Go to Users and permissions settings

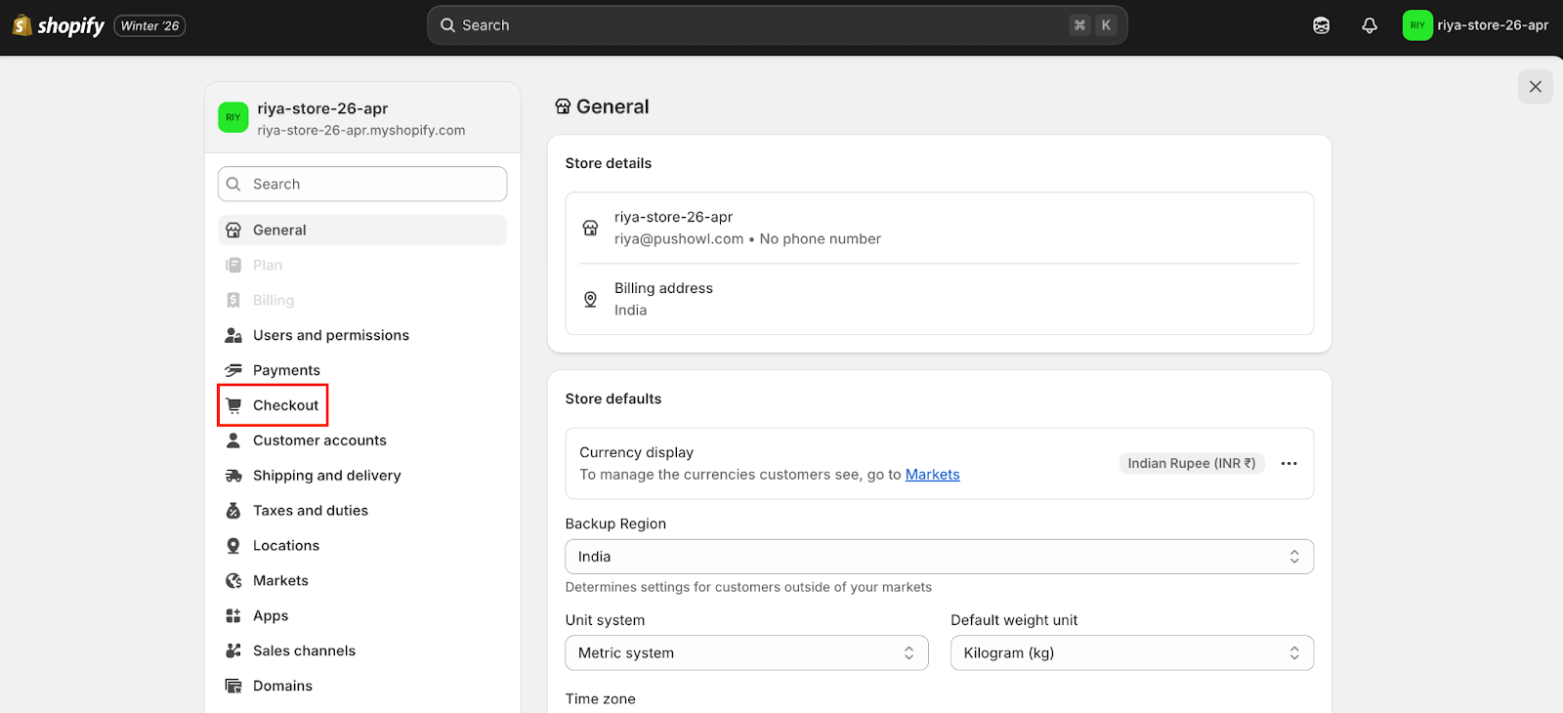pos(330,335)
